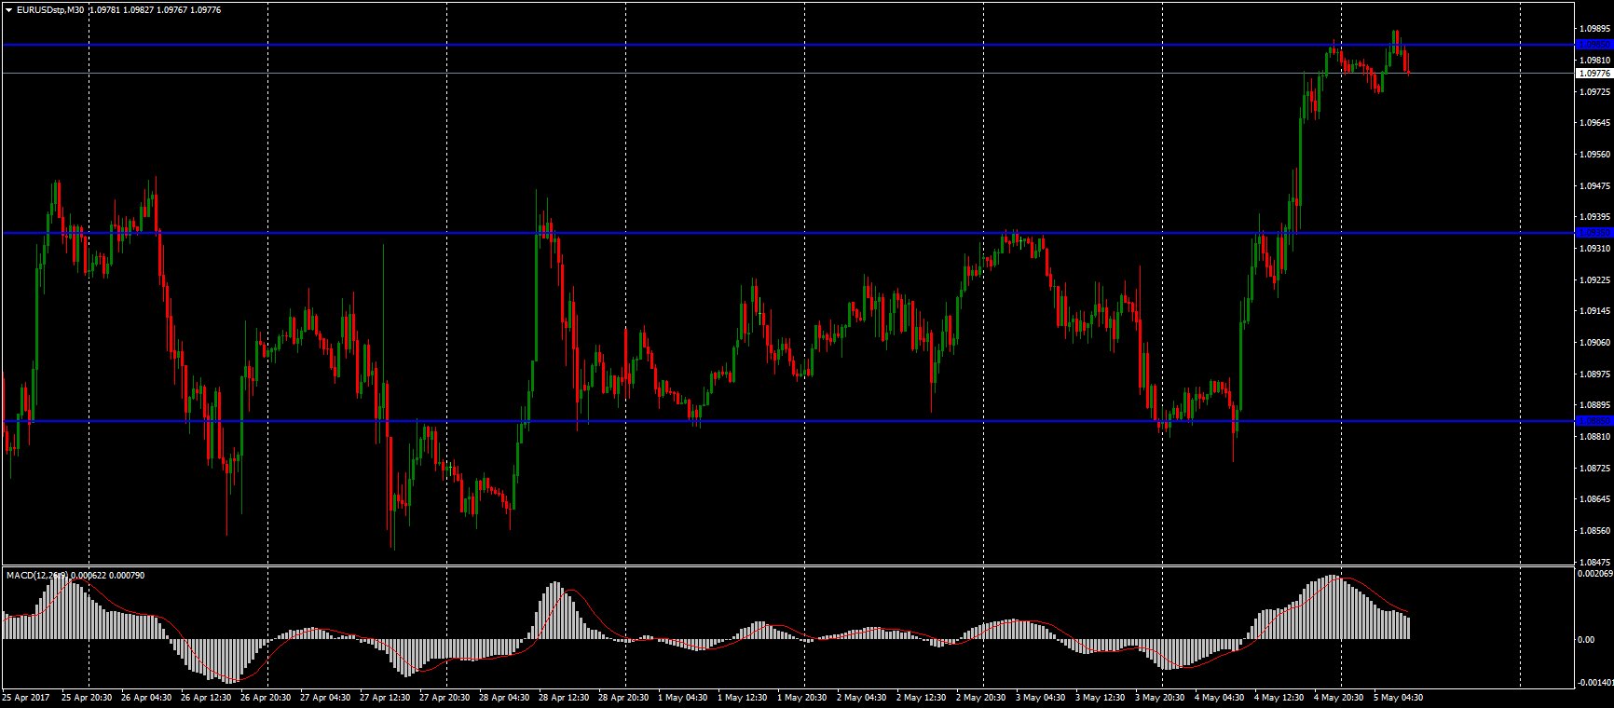Click the 4 May 12:30 time label
The width and height of the screenshot is (1614, 708).
(1278, 697)
